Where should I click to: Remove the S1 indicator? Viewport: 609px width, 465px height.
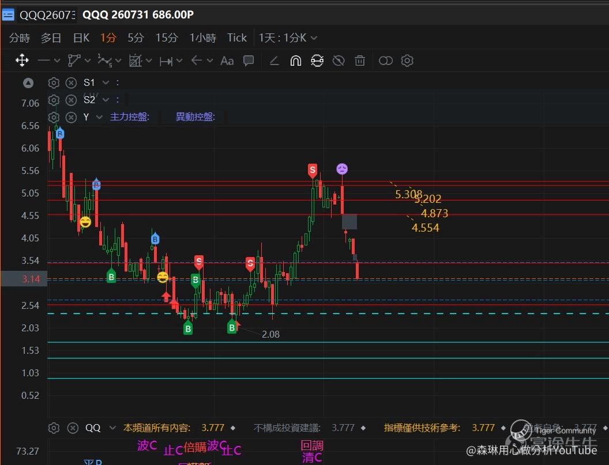tap(71, 82)
